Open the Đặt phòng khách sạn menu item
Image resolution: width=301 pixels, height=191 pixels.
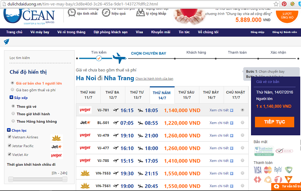click(x=111, y=32)
